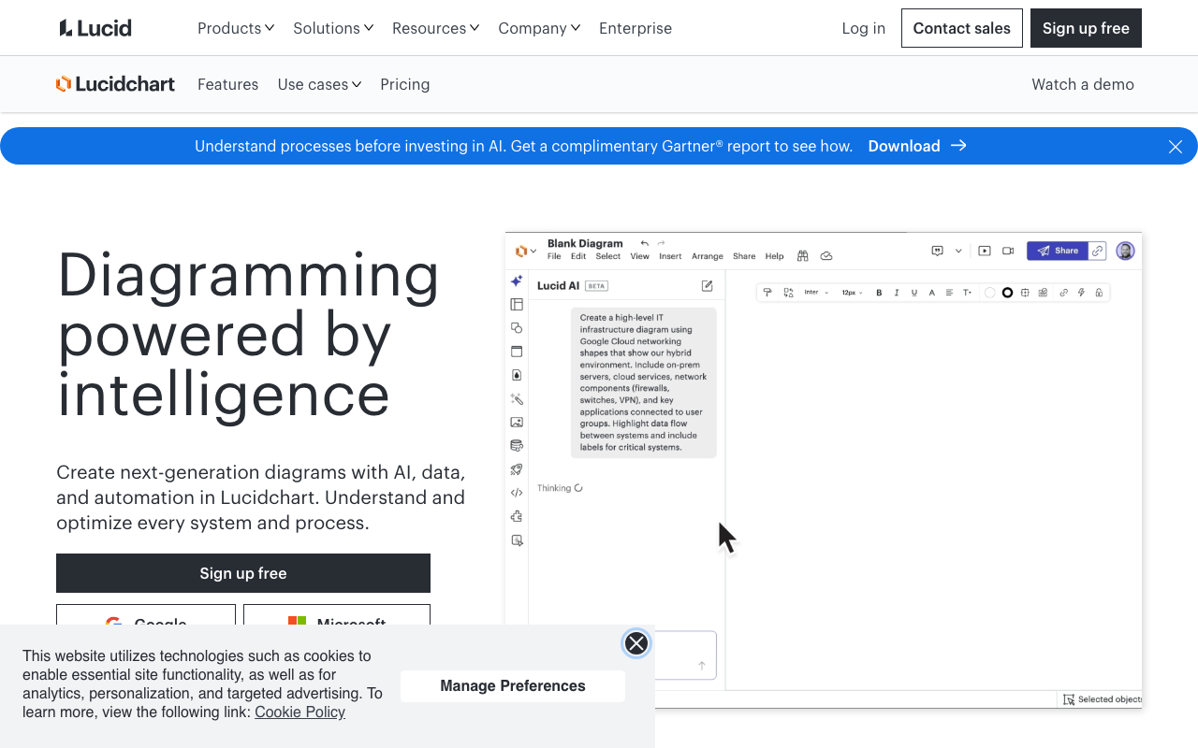Image resolution: width=1198 pixels, height=748 pixels.
Task: Click the redo arrow beside Blank Diagram
Action: pos(661,243)
